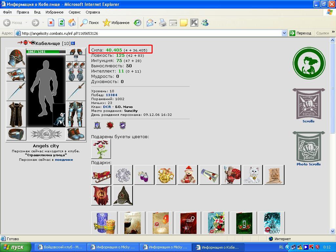336x252 pixels.
Task: Click the purple moon badge icon
Action: click(x=123, y=125)
